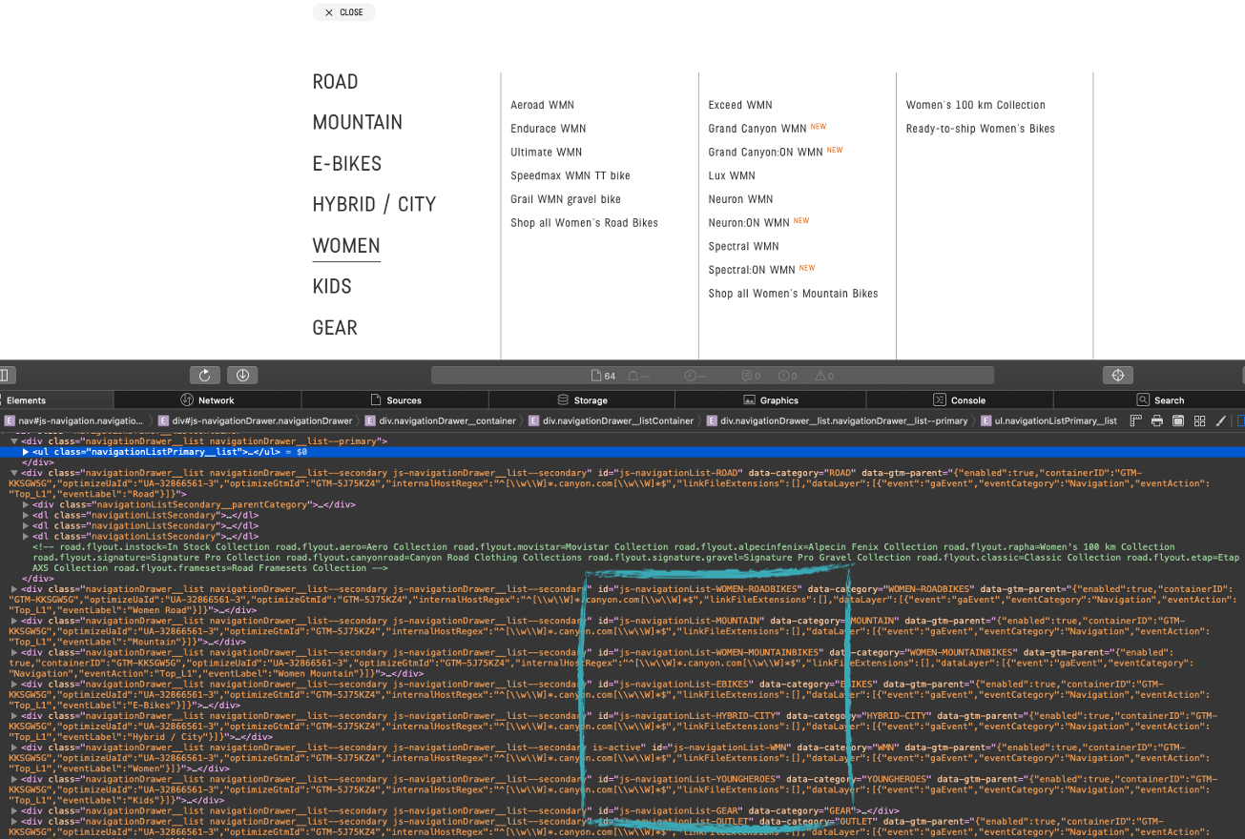This screenshot has width=1245, height=839.
Task: Select div#js-navigationDrawer breadcrumb
Action: click(x=256, y=420)
